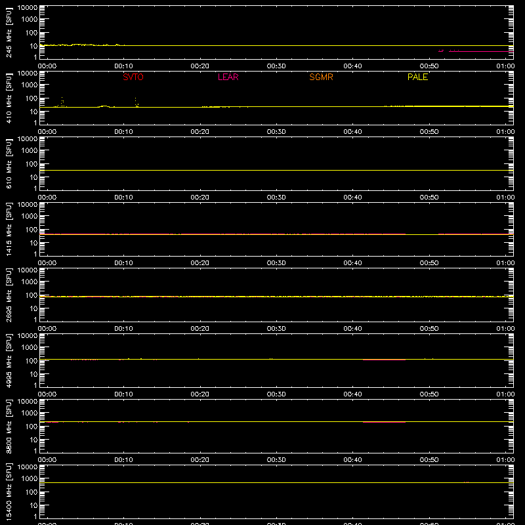Click the red SVTO station label
The width and height of the screenshot is (525, 525).
point(133,77)
